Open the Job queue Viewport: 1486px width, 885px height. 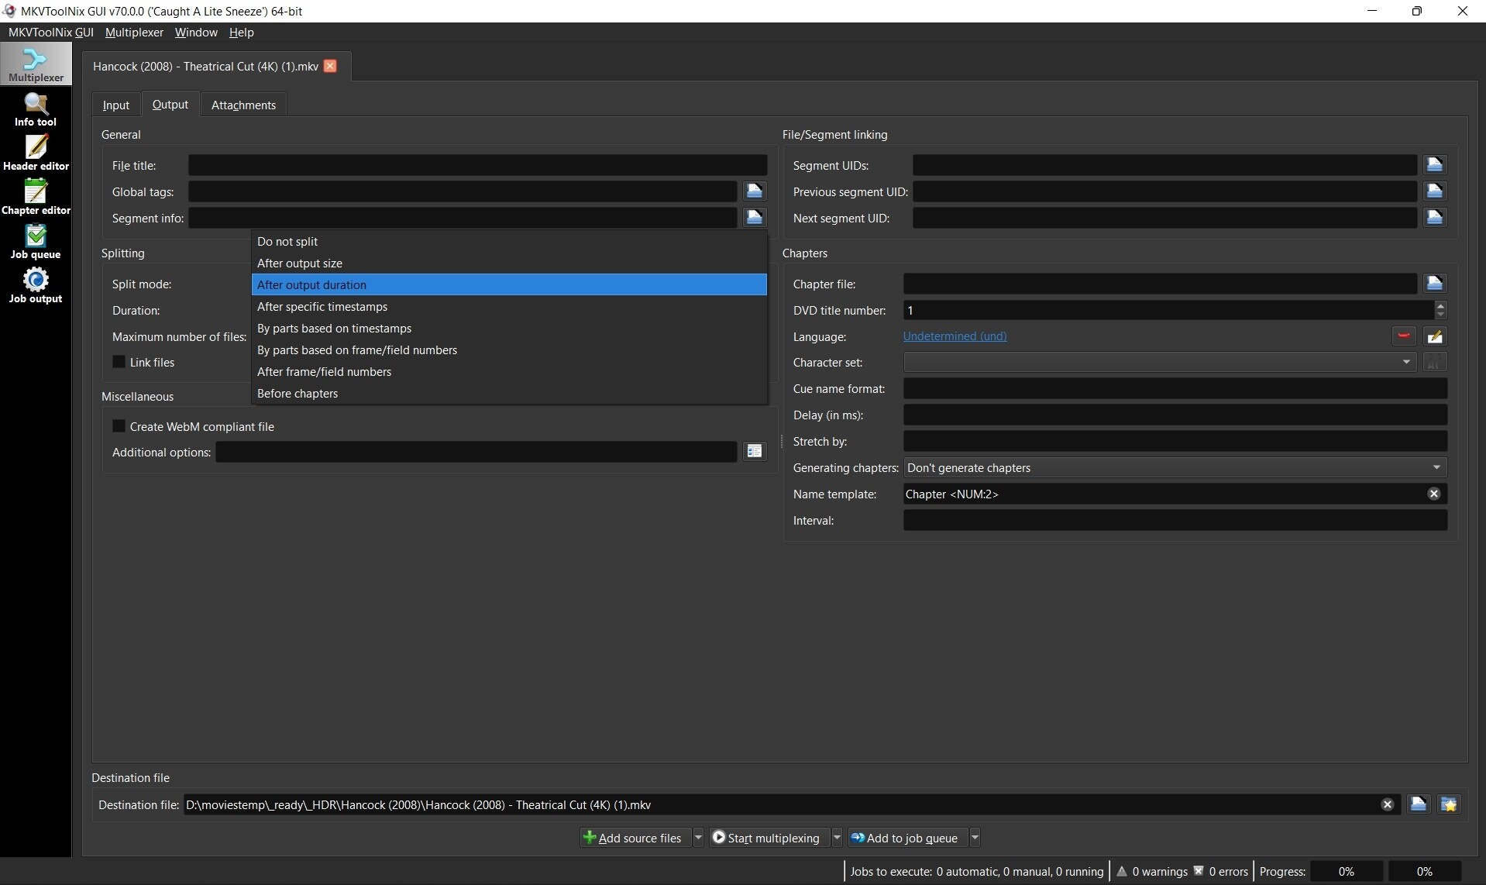36,242
